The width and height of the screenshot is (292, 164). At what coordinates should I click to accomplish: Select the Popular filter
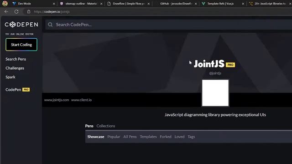pyautogui.click(x=114, y=137)
